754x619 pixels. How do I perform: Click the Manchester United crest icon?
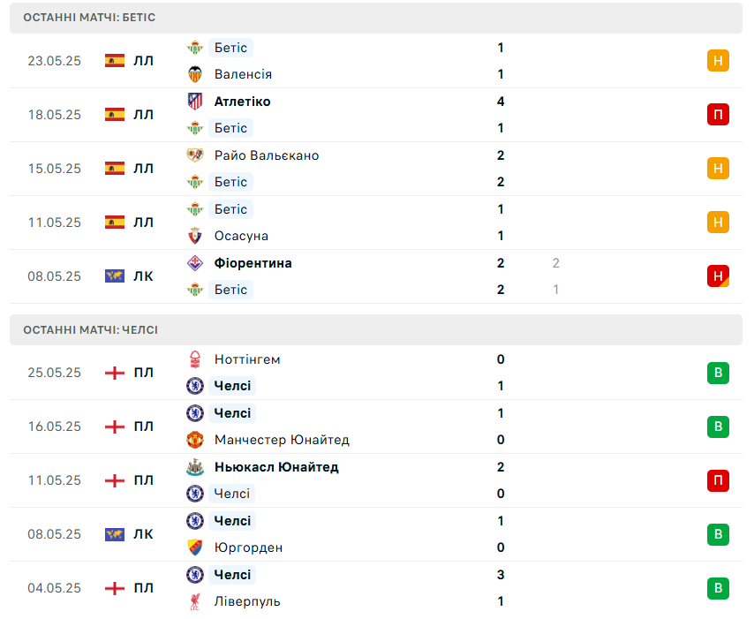tap(195, 440)
